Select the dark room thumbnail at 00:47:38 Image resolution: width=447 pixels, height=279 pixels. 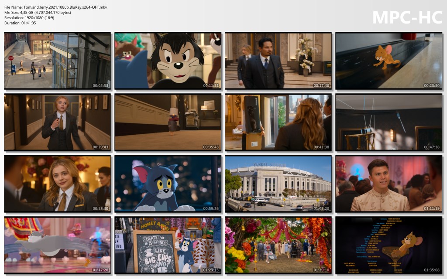click(x=389, y=122)
